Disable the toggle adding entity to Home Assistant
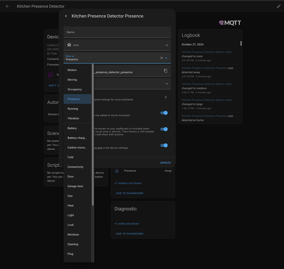Image resolution: width=284 pixels, height=269 pixels. click(164, 113)
